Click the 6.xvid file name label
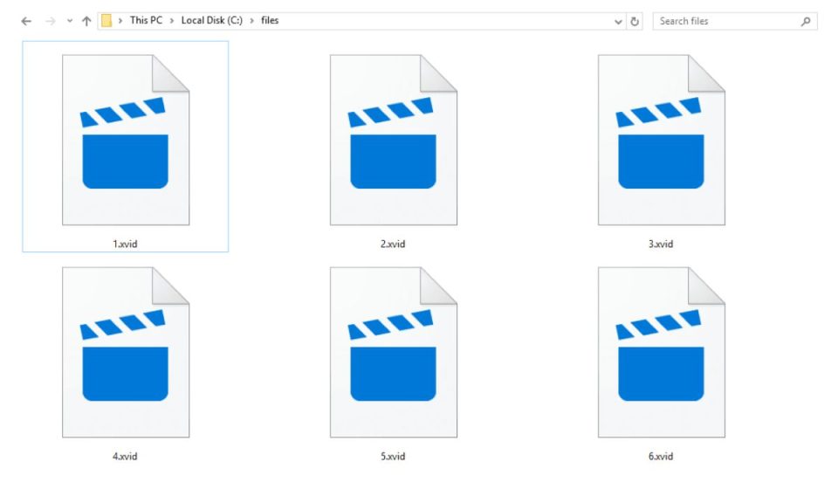 661,457
